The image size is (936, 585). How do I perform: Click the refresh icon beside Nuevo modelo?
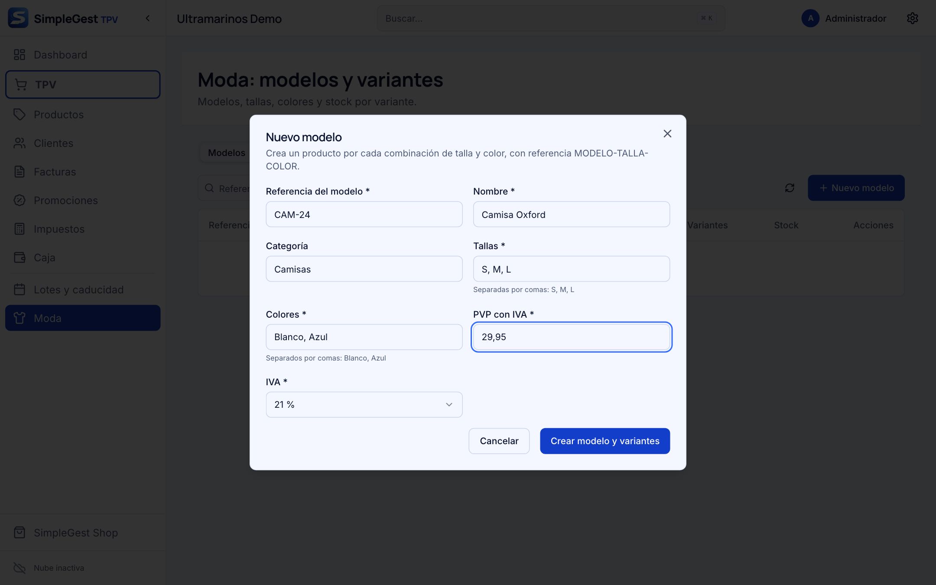tap(790, 188)
